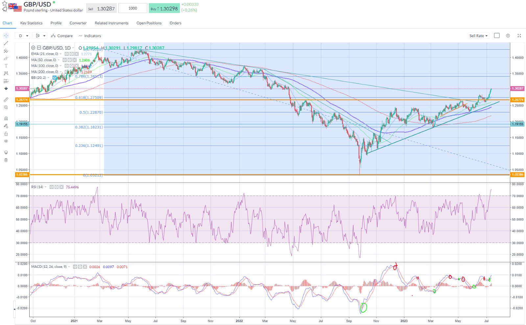Open settings for MA 100 indicator
Screen dimensions: 526x325
click(71, 66)
